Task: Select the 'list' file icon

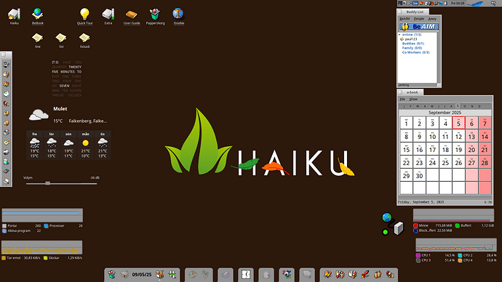Action: click(61, 38)
